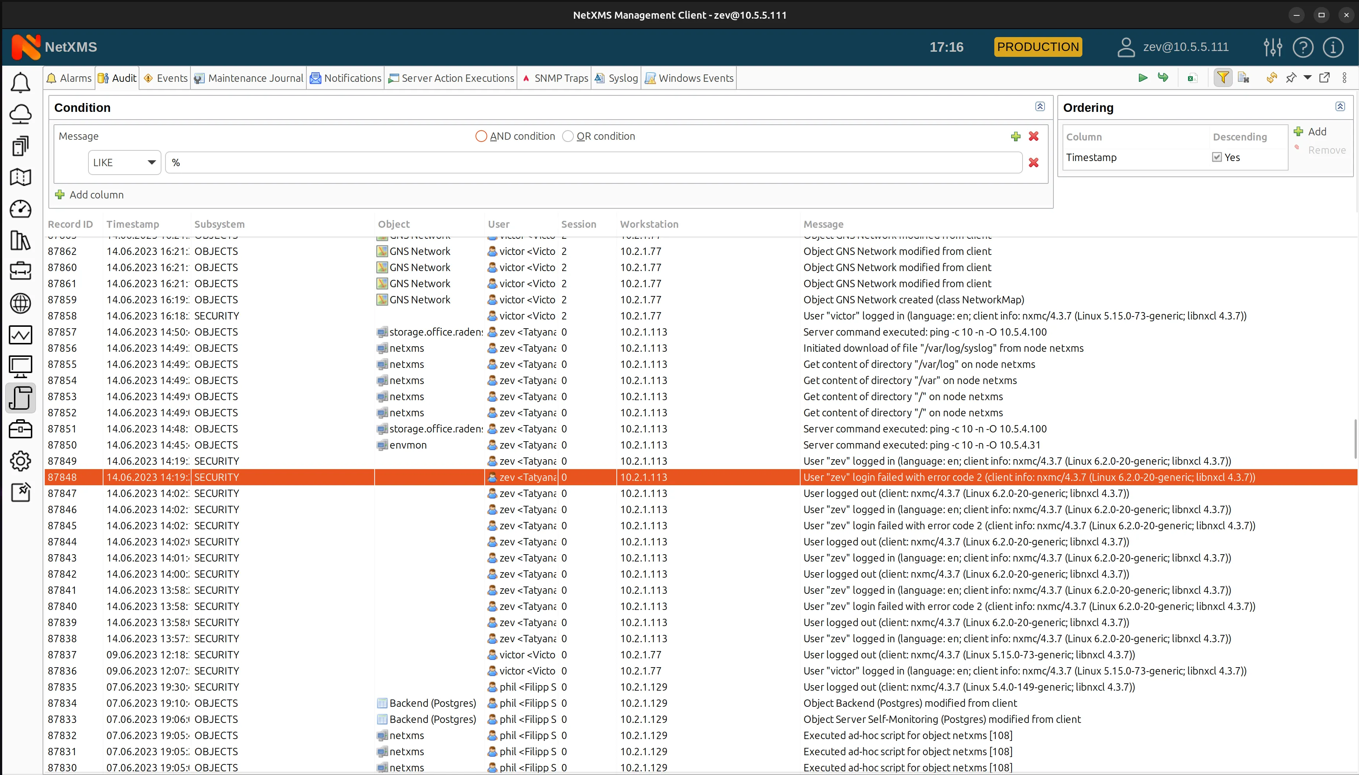Select the AND condition radio button
The width and height of the screenshot is (1359, 775).
481,136
